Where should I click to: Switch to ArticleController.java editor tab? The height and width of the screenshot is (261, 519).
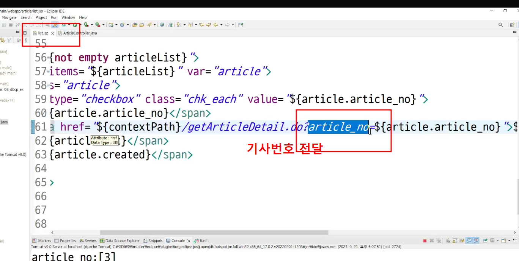[77, 33]
